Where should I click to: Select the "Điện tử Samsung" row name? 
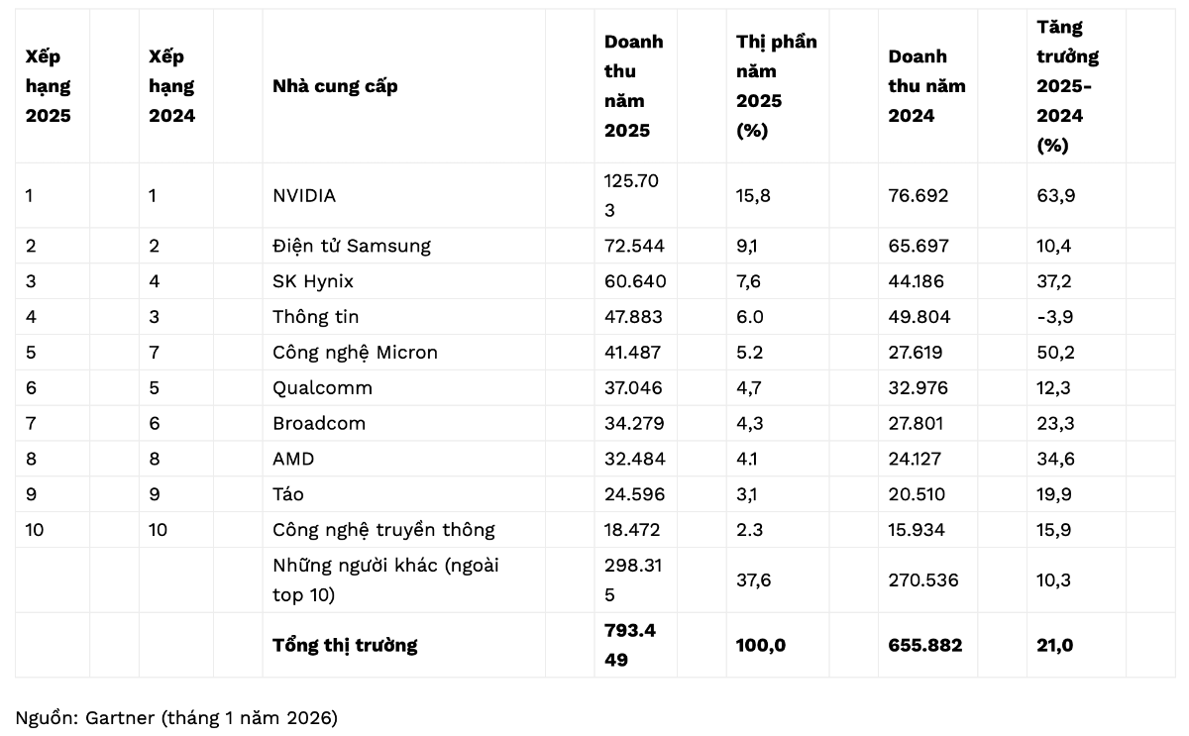point(352,246)
